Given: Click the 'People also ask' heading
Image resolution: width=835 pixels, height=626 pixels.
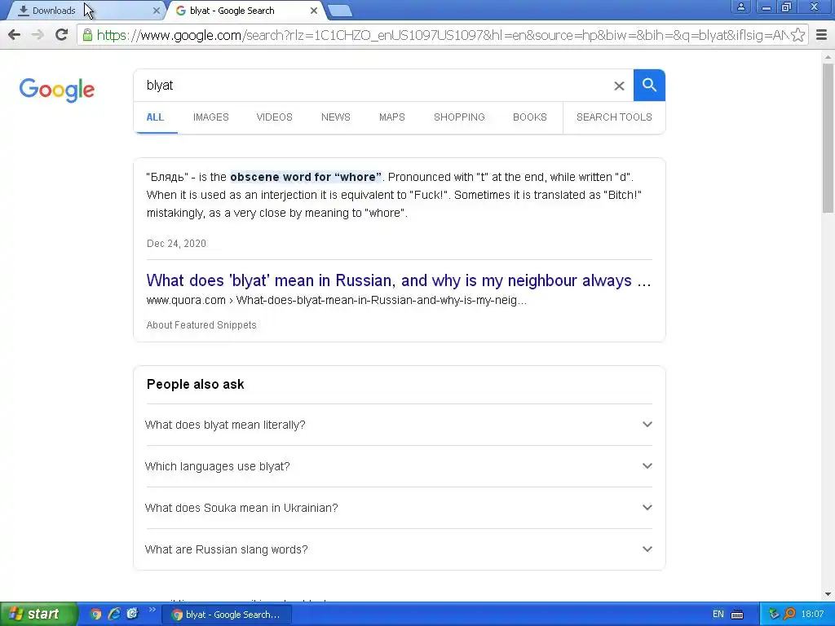Looking at the screenshot, I should (x=196, y=385).
